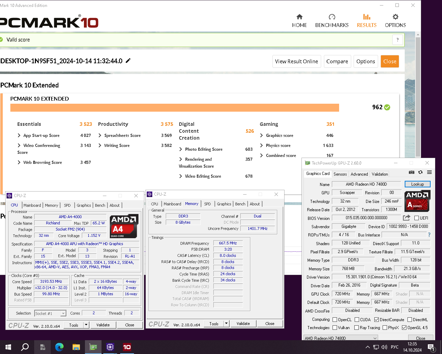442x354 pixels.
Task: Open the Advanced tab in GPU-Z
Action: [359, 174]
